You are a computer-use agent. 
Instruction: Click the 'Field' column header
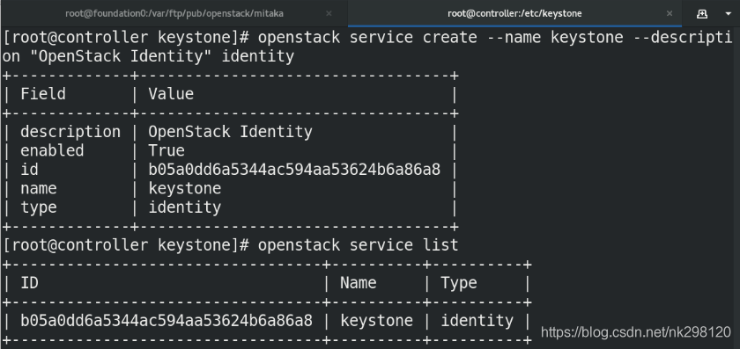[x=43, y=94]
